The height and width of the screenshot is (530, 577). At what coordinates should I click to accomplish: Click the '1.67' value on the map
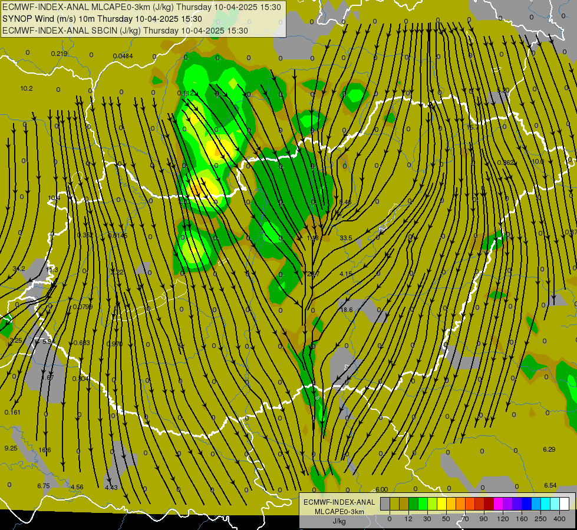[48, 377]
